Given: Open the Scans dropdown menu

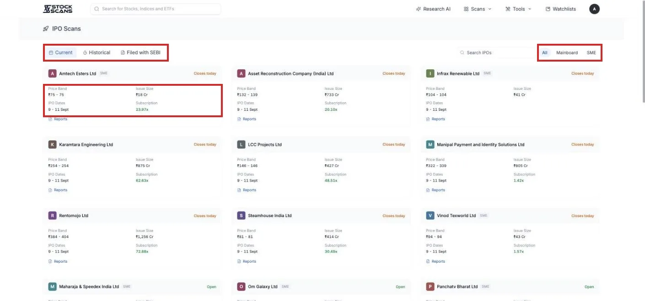Looking at the screenshot, I should (x=478, y=9).
